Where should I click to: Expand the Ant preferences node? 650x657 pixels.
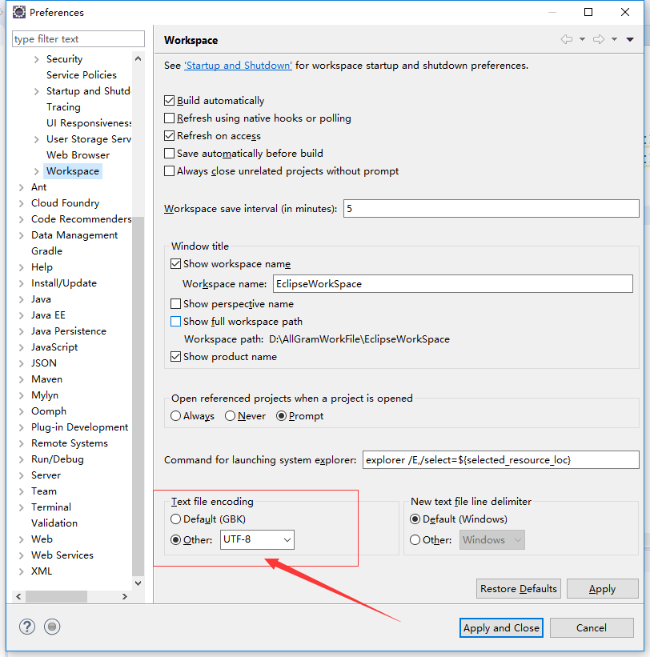[21, 187]
